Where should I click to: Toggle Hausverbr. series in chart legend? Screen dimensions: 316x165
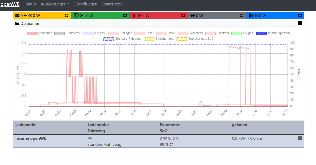point(60,33)
